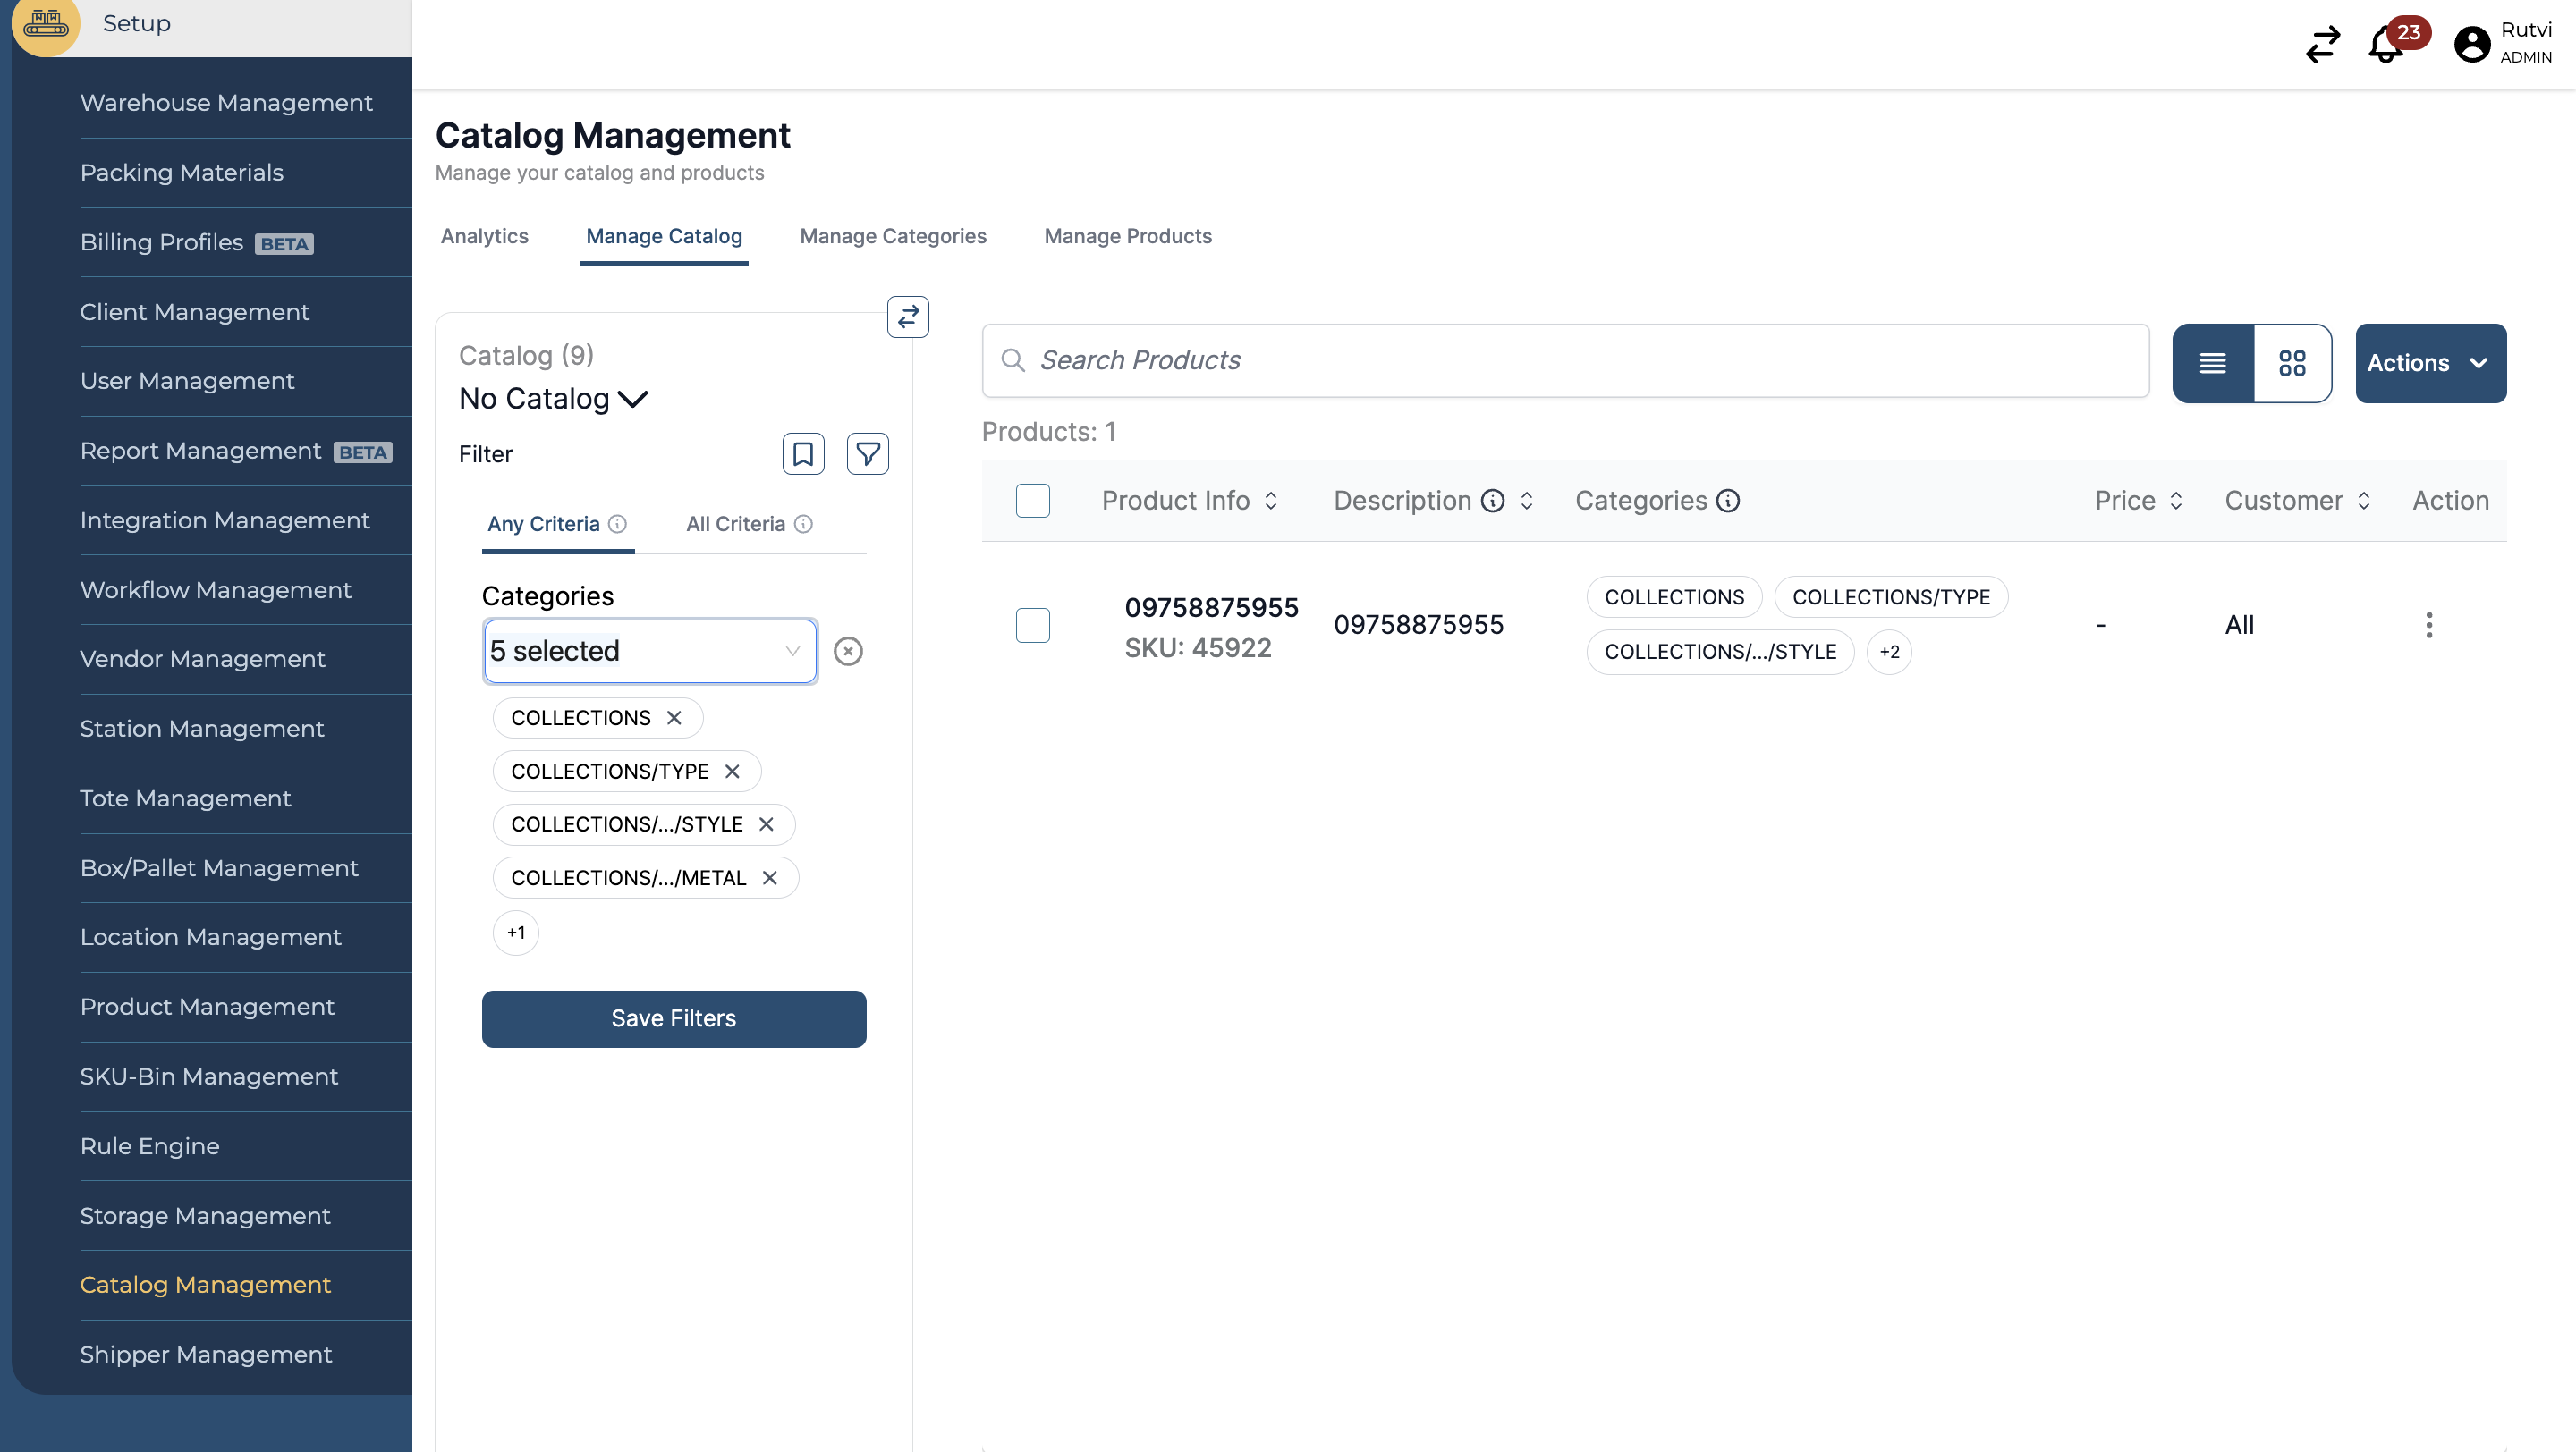Clear the Categories filter selection

[x=847, y=652]
